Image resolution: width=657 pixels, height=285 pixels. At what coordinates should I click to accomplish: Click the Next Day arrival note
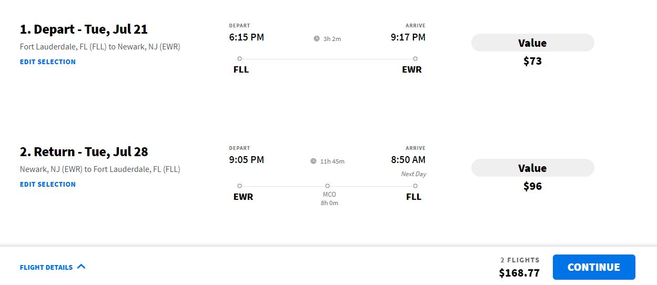point(413,174)
